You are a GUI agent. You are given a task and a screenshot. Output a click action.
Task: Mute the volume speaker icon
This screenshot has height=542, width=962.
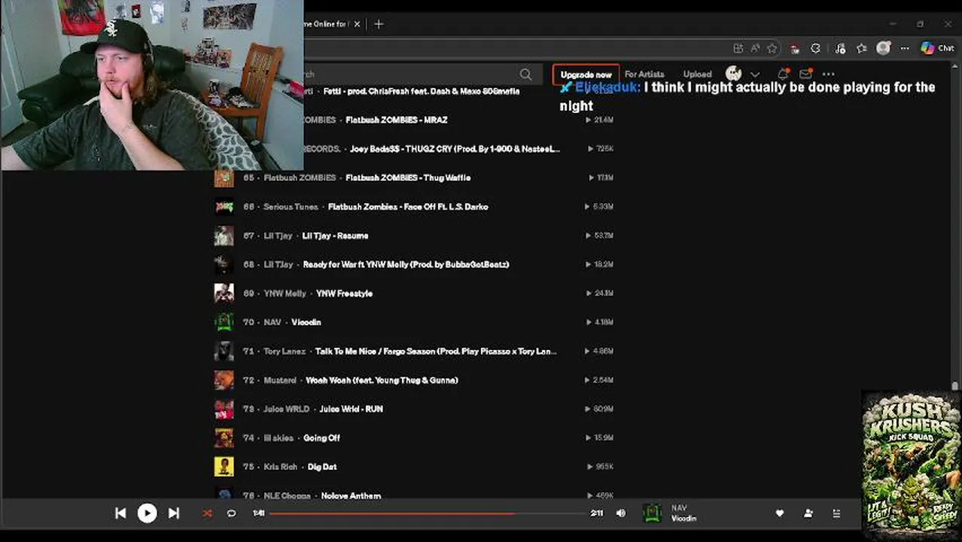coord(621,513)
